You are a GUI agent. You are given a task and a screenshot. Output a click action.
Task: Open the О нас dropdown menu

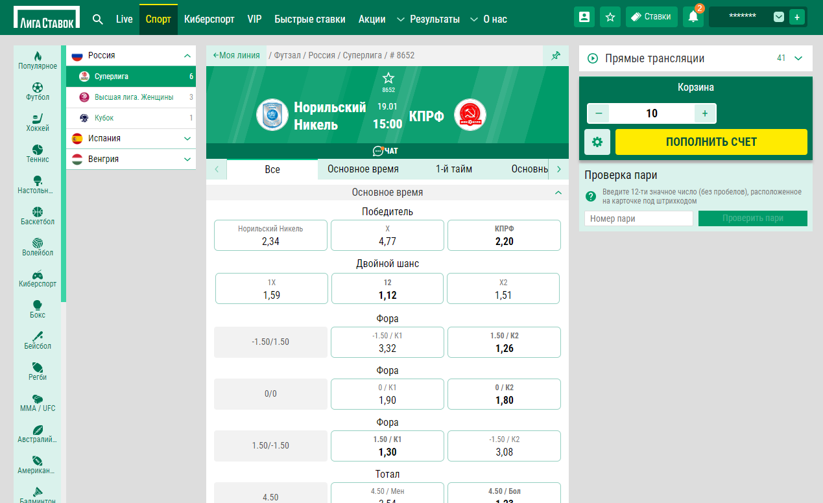(x=488, y=19)
